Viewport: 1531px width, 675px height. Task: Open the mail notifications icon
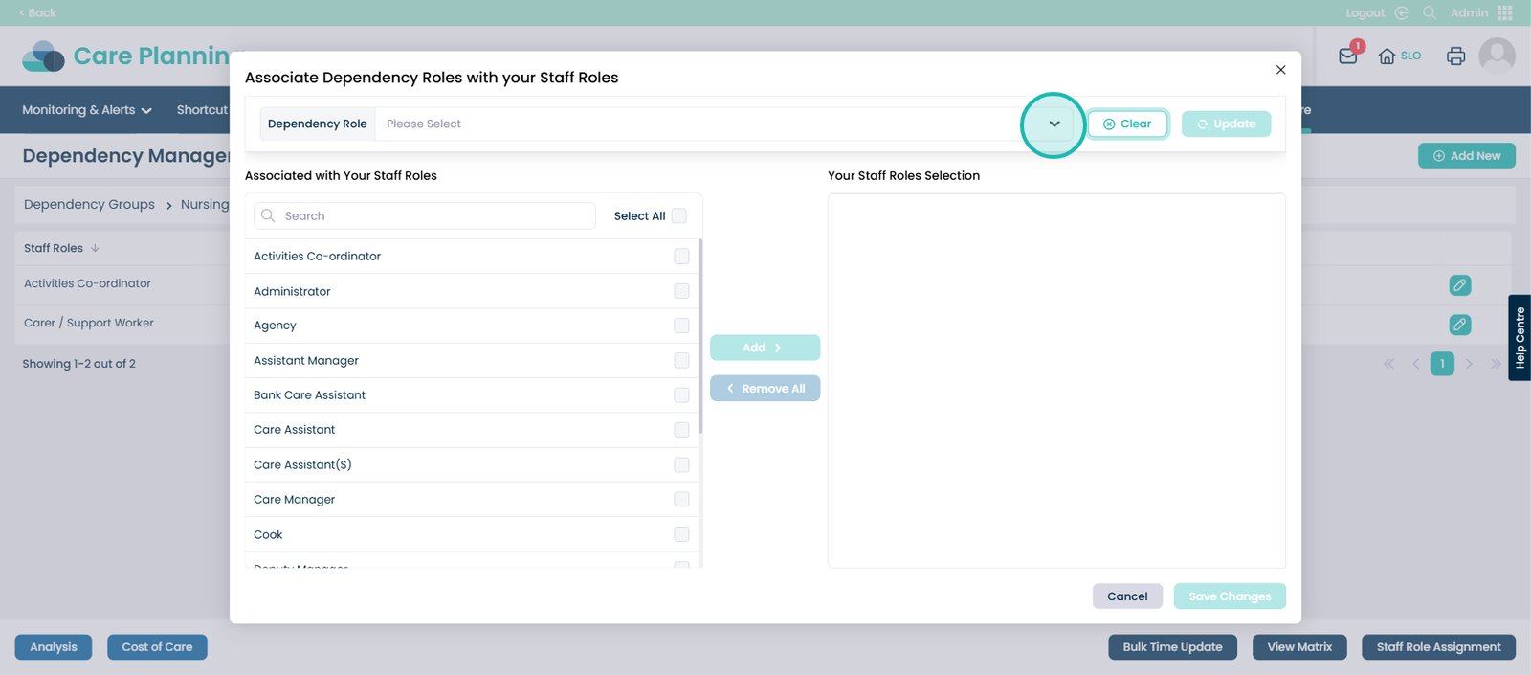1348,56
